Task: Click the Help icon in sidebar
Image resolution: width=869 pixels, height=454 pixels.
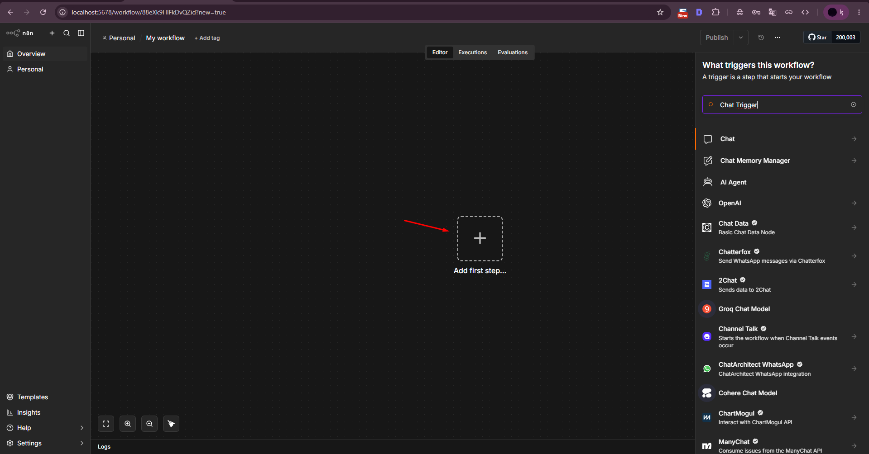Action: click(x=10, y=428)
